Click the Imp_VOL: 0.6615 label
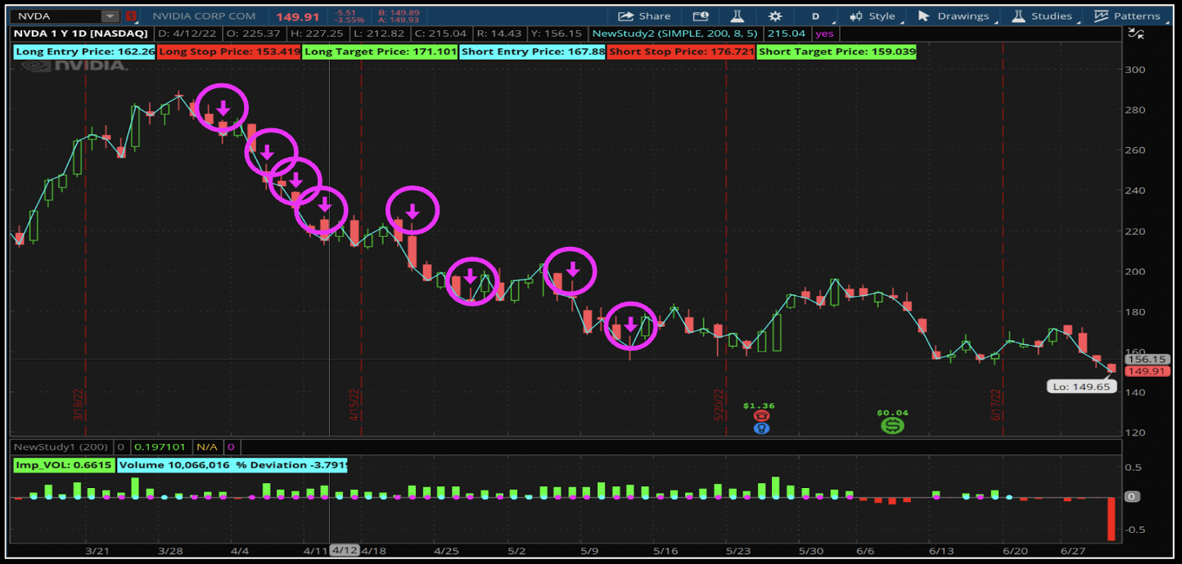1182x564 pixels. [64, 465]
